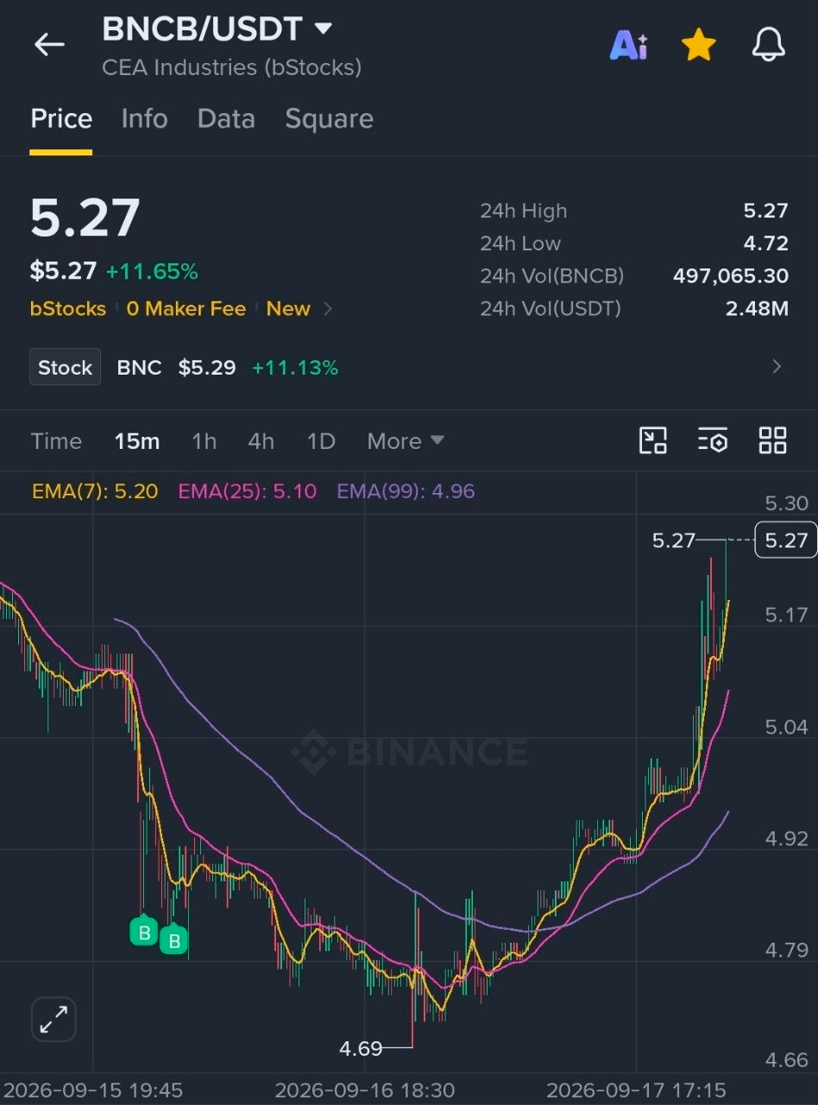Image resolution: width=818 pixels, height=1105 pixels.
Task: Select the 15m chart interval
Action: pyautogui.click(x=137, y=441)
